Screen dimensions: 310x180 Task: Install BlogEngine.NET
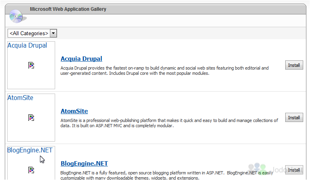(294, 170)
